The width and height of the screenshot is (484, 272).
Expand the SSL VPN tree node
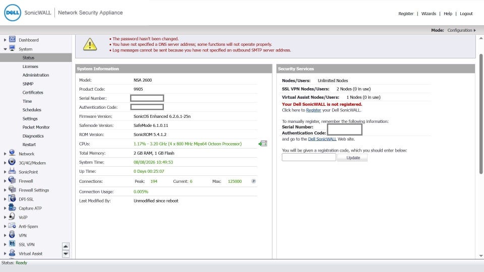5,245
